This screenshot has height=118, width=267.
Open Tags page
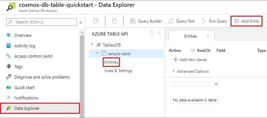(x=18, y=66)
